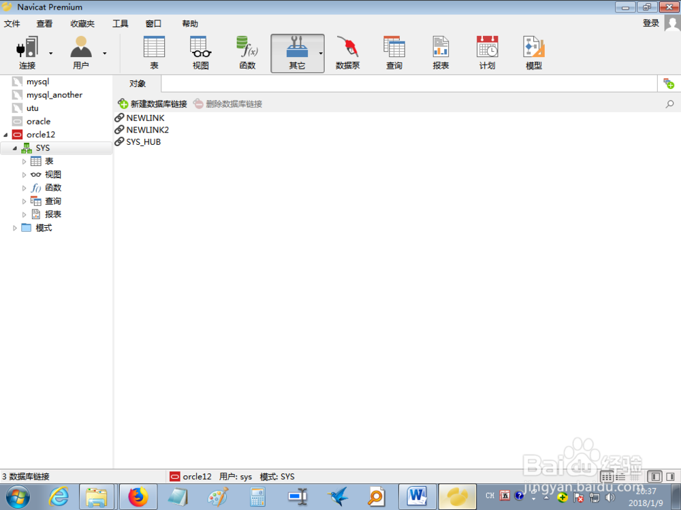Click 删除数据库链接 button
The image size is (681, 510).
point(228,104)
